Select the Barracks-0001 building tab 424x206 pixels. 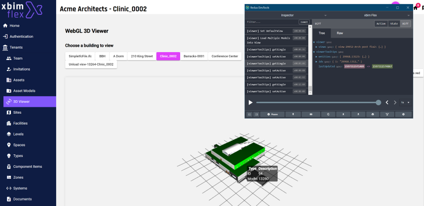coord(194,56)
